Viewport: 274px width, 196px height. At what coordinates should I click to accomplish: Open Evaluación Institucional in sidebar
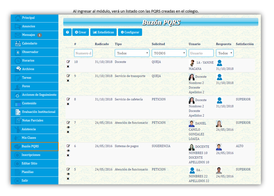[x=34, y=112]
